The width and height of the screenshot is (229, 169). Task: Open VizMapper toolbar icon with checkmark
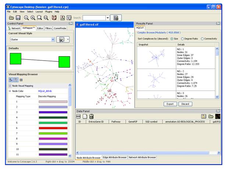point(69,18)
